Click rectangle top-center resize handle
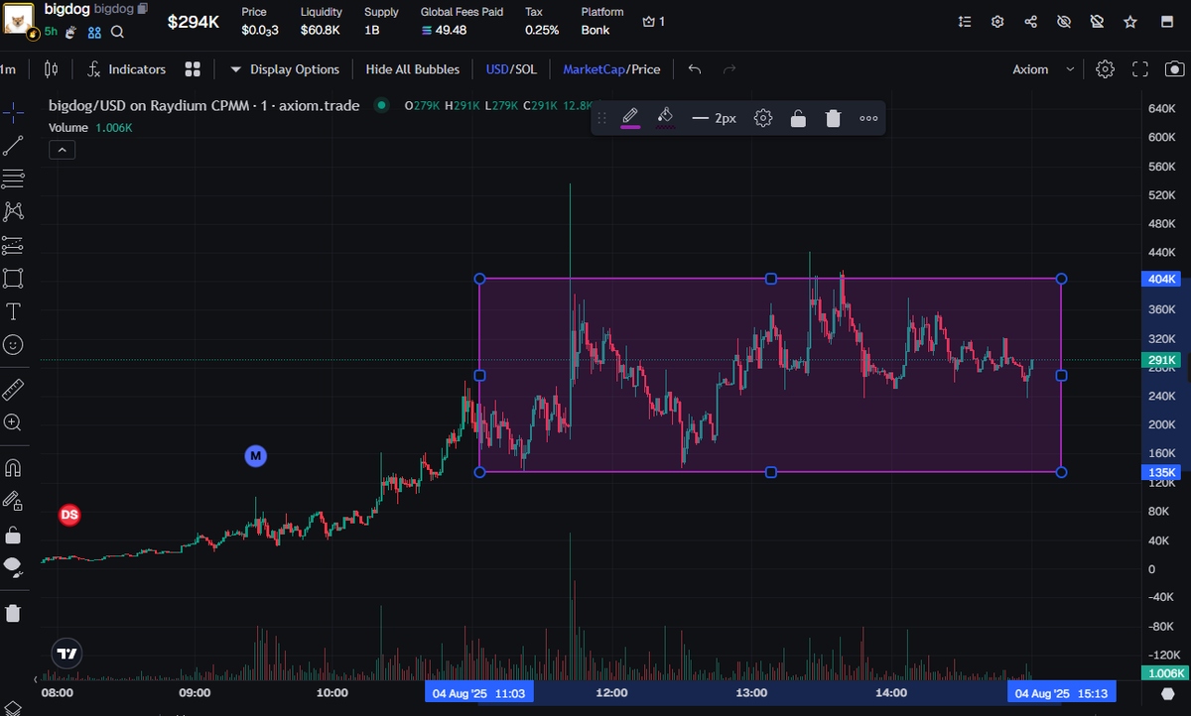 point(771,279)
